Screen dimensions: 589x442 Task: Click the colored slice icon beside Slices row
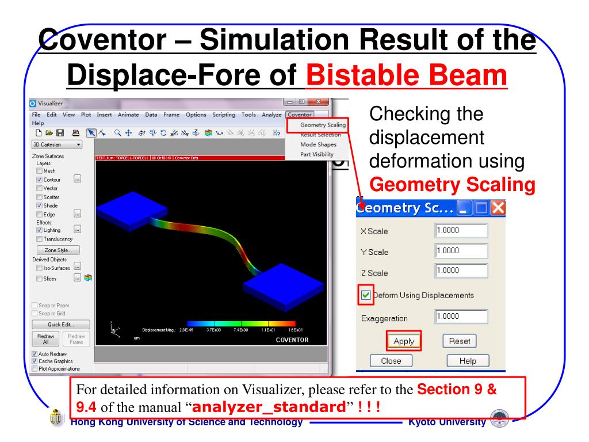click(88, 278)
